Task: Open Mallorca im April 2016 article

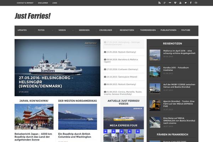Action: point(179,52)
